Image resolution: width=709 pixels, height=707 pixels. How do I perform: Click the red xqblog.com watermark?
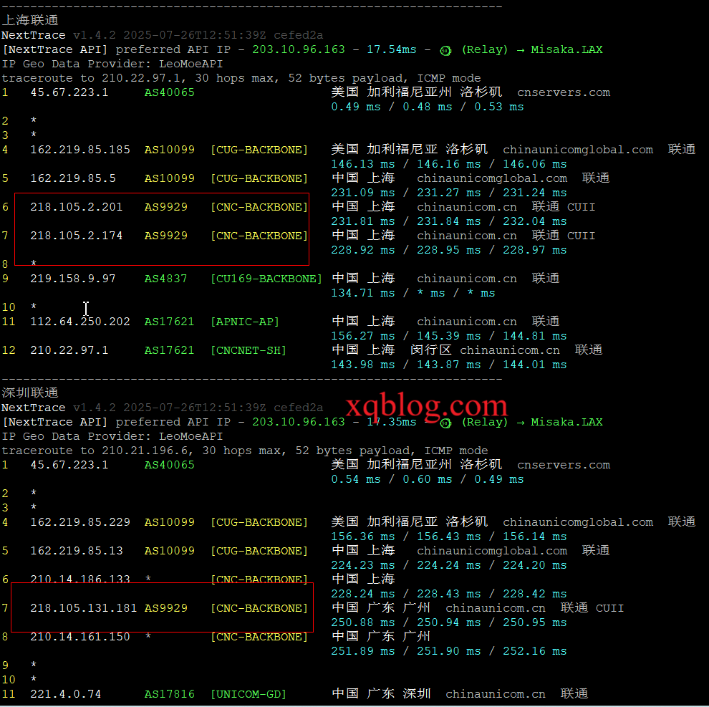tap(427, 406)
